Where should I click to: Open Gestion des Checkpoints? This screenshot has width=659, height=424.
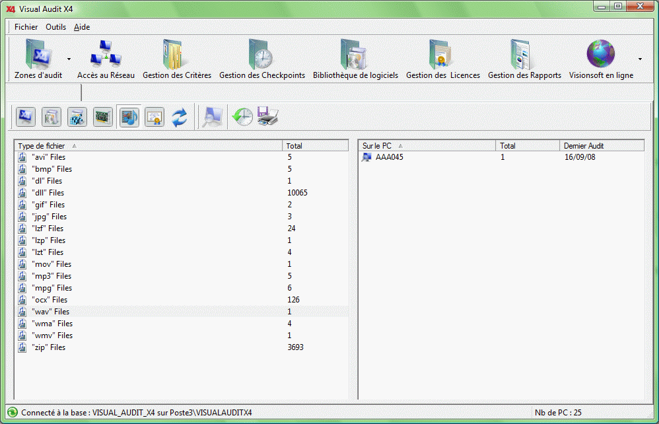(x=262, y=59)
